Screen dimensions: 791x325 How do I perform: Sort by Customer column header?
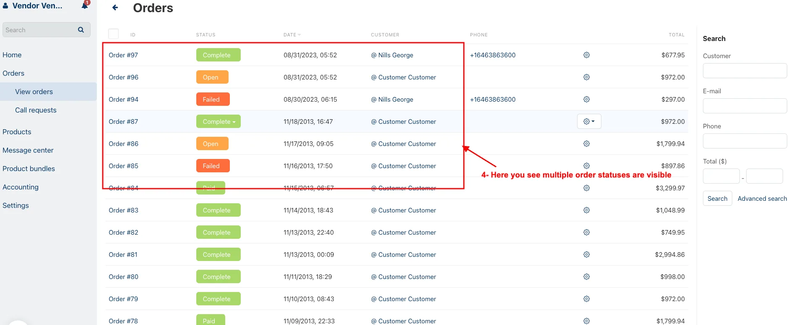pos(385,35)
